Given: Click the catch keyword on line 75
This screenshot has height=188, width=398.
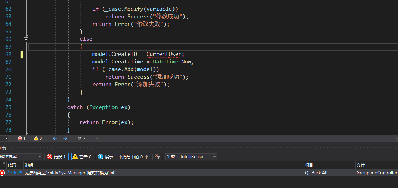Looking at the screenshot, I should [x=75, y=107].
